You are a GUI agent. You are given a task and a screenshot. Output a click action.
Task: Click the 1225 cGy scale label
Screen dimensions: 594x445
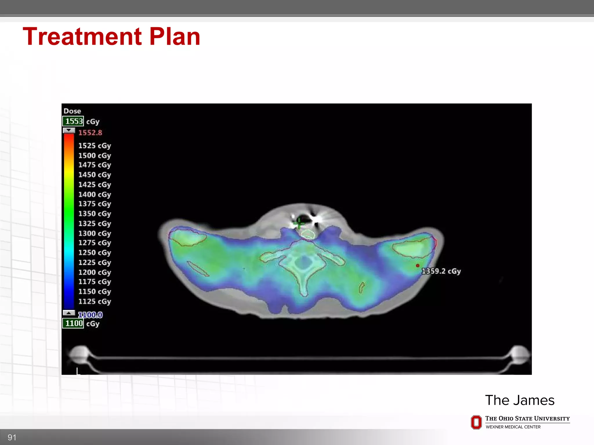click(x=95, y=262)
